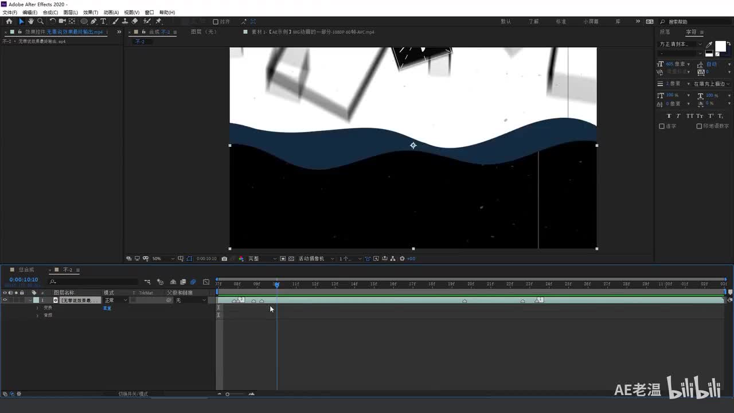Select the Hand tool

31,21
